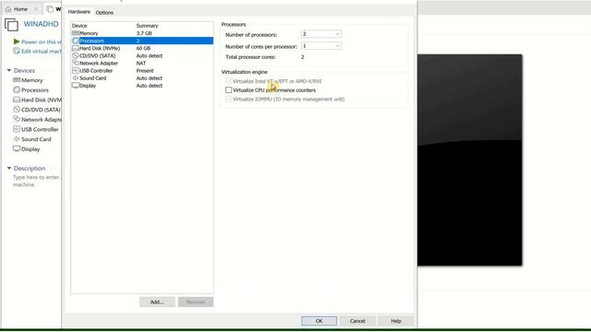591x332 pixels.
Task: Click the OK button
Action: click(319, 321)
